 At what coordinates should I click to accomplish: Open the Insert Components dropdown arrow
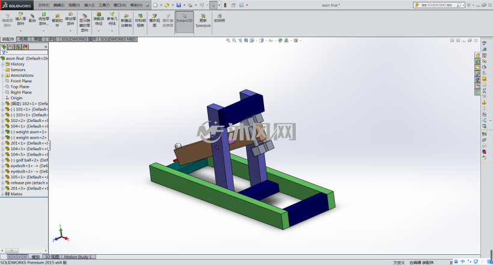pyautogui.click(x=20, y=31)
